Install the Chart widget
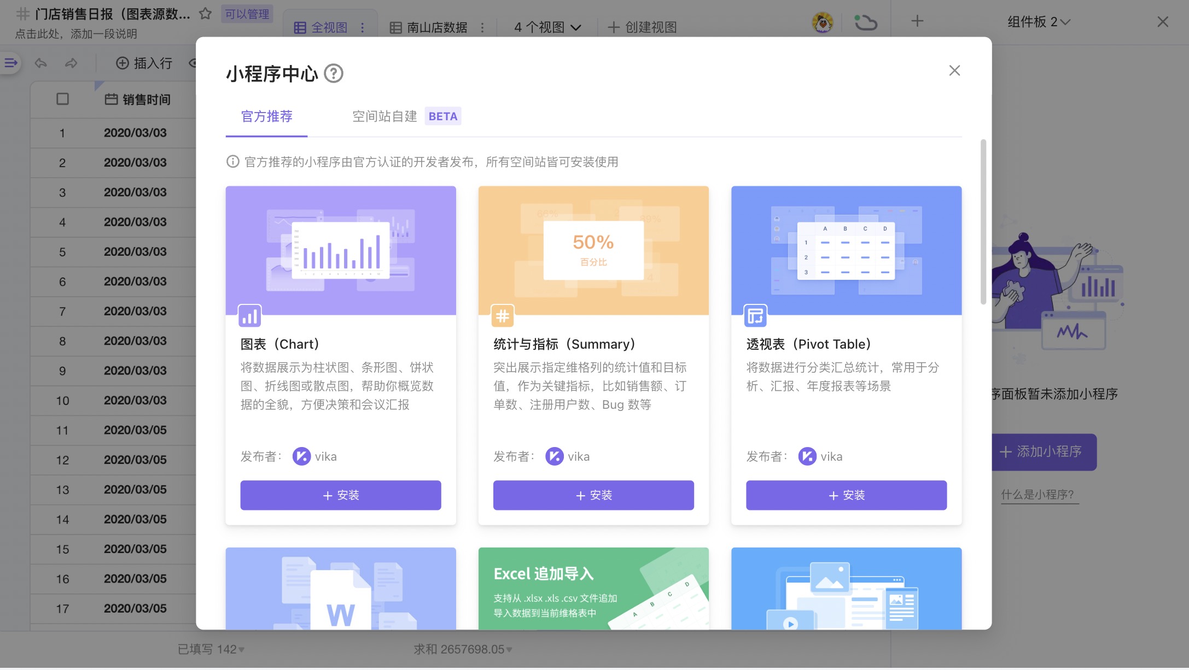The height and width of the screenshot is (670, 1189). (340, 495)
